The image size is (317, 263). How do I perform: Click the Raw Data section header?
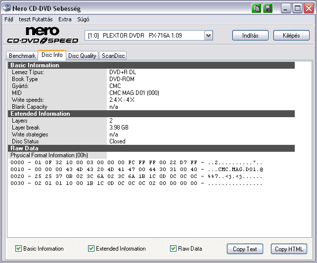tap(151, 148)
